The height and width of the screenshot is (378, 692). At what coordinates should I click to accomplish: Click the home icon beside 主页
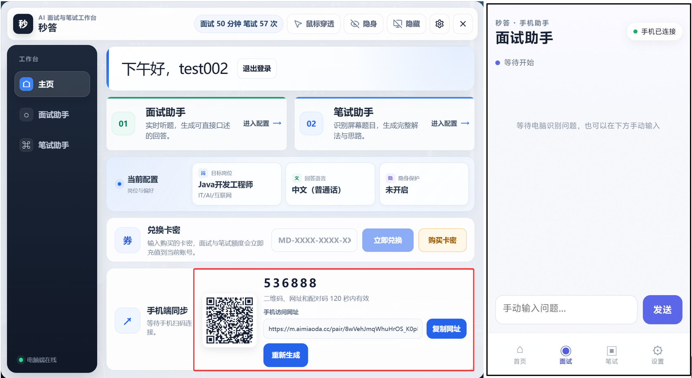[26, 84]
